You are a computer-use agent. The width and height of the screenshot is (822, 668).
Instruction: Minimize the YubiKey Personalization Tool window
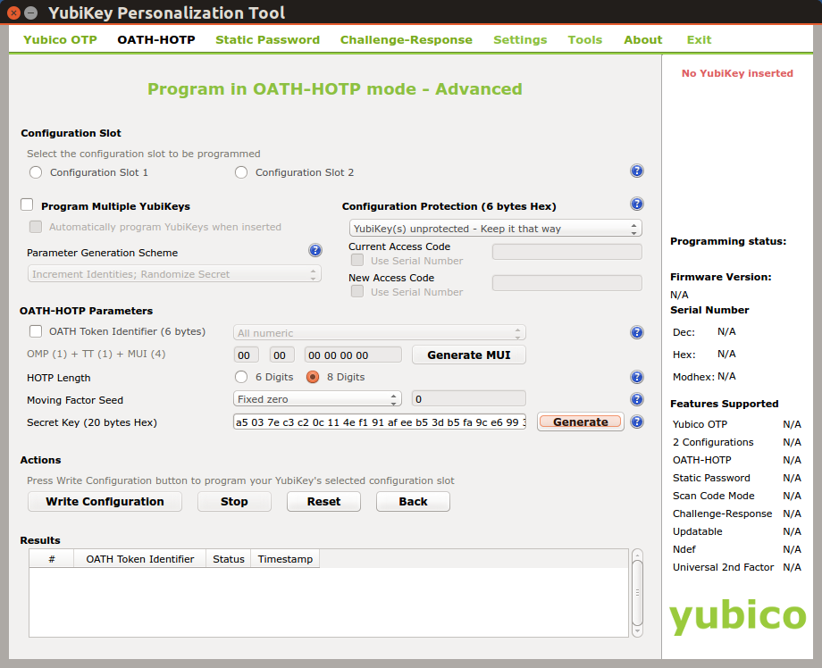click(x=31, y=13)
